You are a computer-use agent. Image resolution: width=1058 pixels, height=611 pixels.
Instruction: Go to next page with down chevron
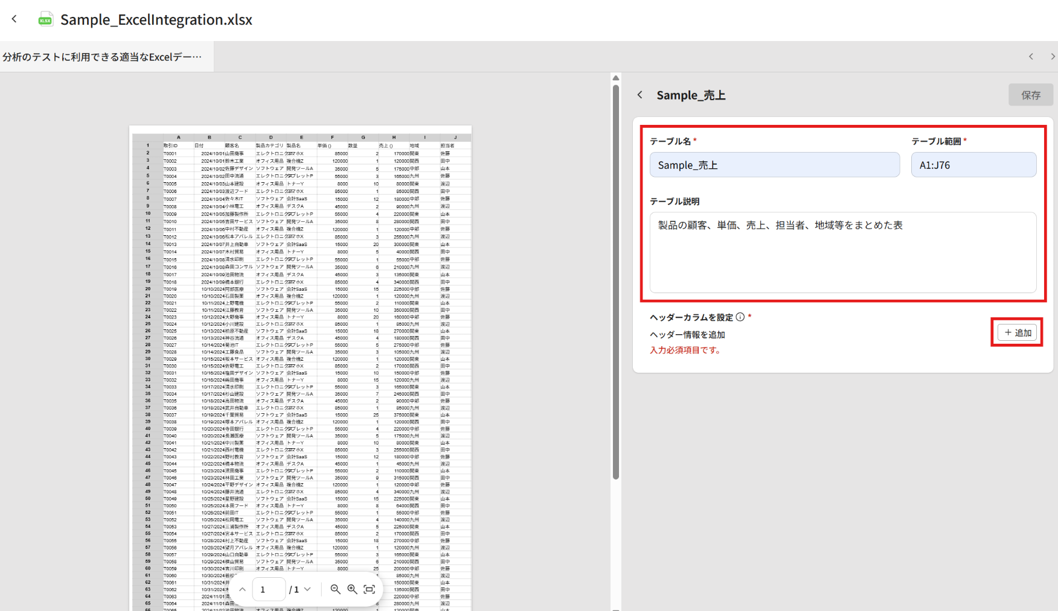(x=307, y=589)
